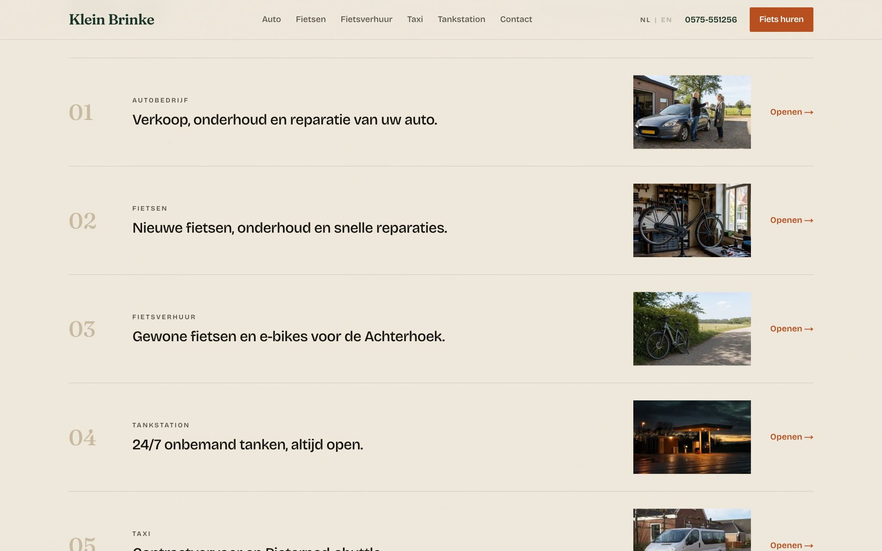Image resolution: width=882 pixels, height=551 pixels.
Task: Click the FIETSEN category label above the heading
Action: (x=149, y=208)
